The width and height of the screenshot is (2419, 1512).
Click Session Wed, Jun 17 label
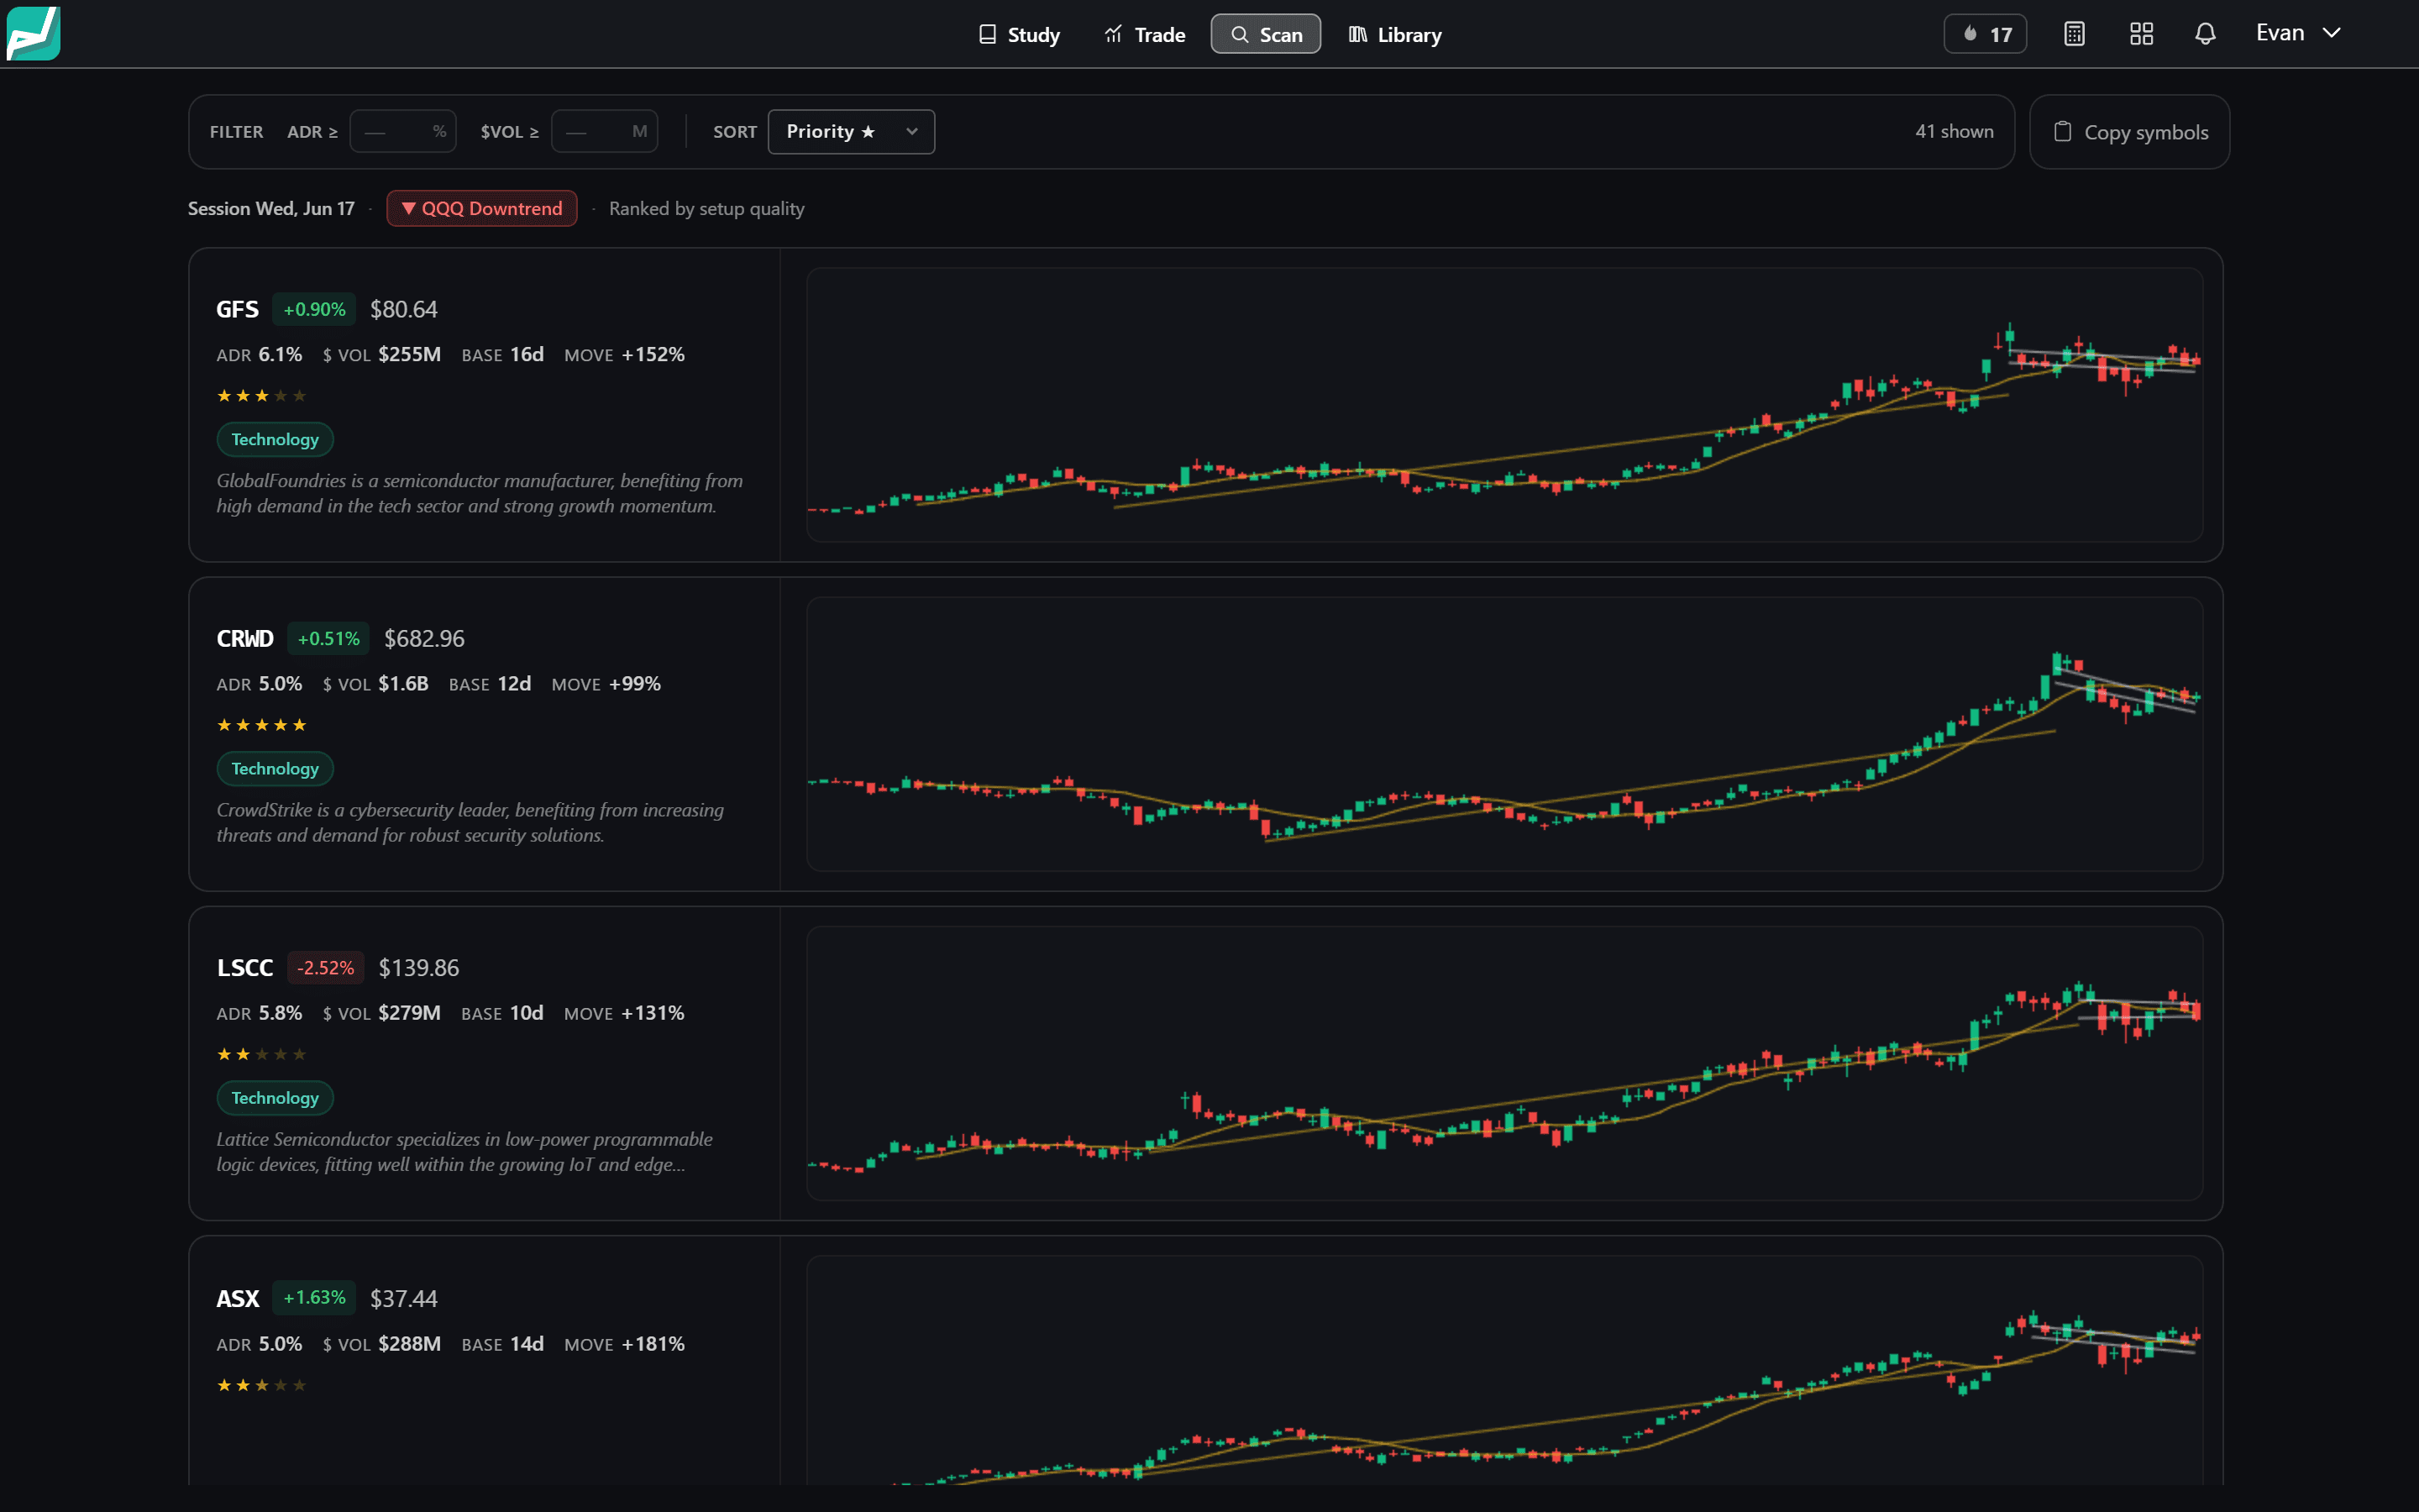[271, 208]
